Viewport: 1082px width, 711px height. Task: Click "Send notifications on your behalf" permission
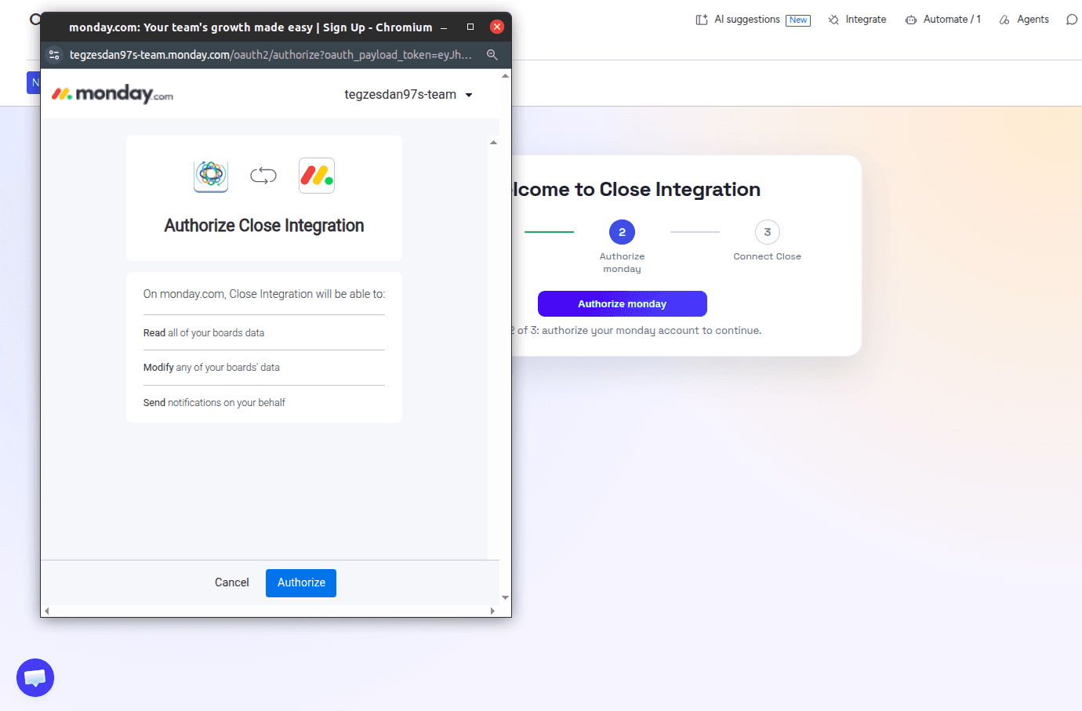point(214,403)
